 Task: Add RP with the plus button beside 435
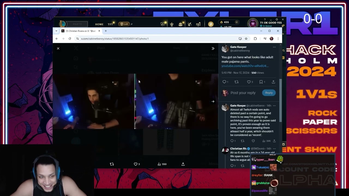[237, 22]
